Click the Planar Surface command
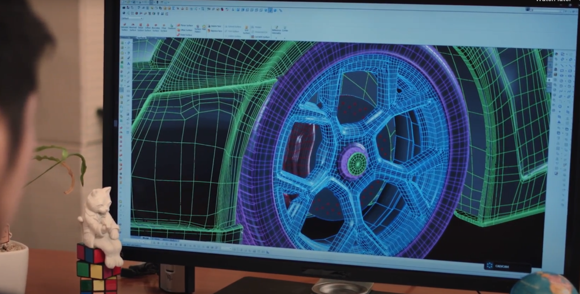 click(185, 25)
